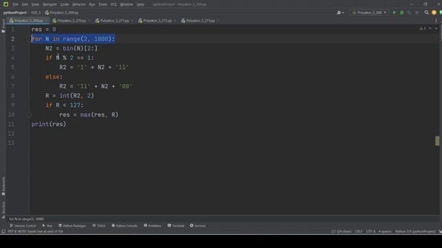Switch to Polyakov_5_269.py editor tab

pos(28,21)
